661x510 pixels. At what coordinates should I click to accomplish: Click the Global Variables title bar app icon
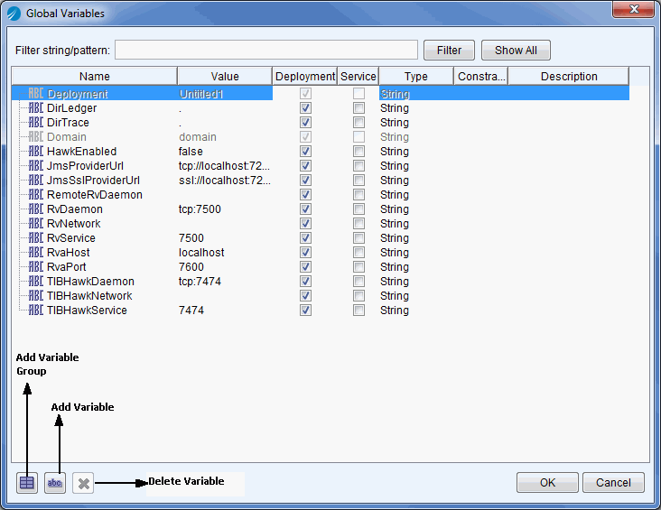[14, 14]
